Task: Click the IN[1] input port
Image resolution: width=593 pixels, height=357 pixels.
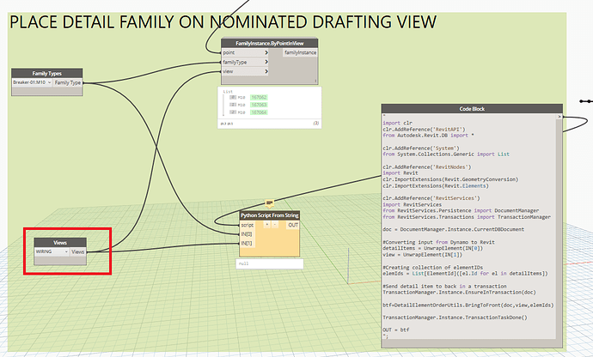Action: pos(247,243)
